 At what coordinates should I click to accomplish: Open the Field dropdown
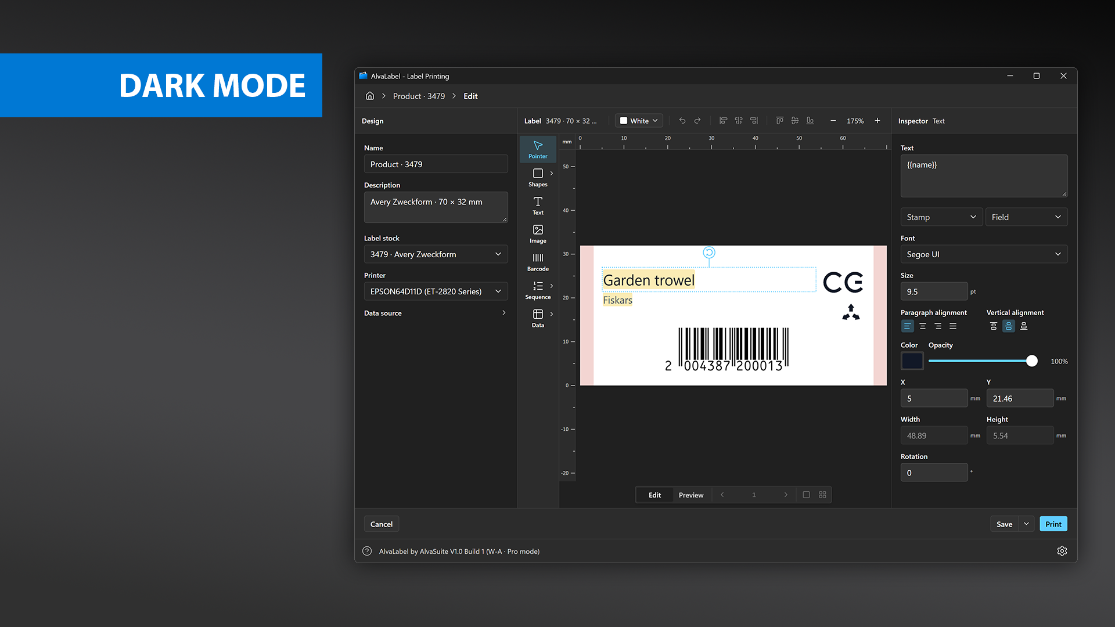point(1026,217)
